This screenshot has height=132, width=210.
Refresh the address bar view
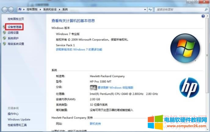(150, 9)
